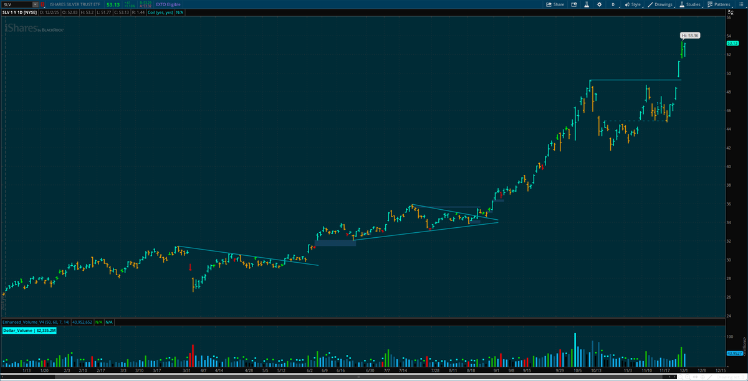Viewport: 748px width, 381px height.
Task: Click the bid/ask B: 53.29 quote
Action: 145,2
